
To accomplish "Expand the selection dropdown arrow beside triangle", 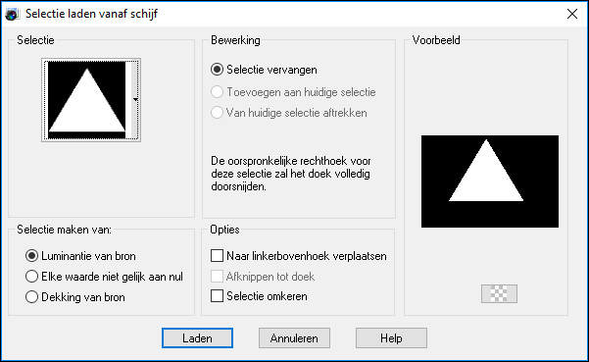I will click(x=135, y=100).
